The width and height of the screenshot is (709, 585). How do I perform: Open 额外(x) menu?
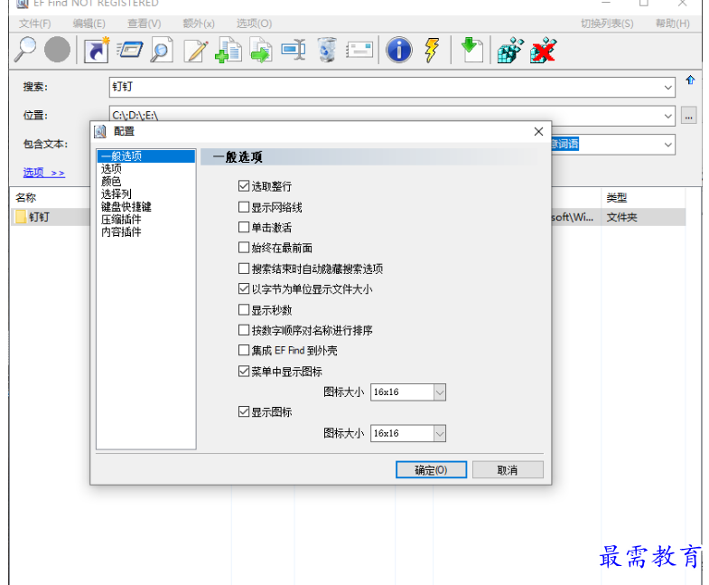coord(199,24)
